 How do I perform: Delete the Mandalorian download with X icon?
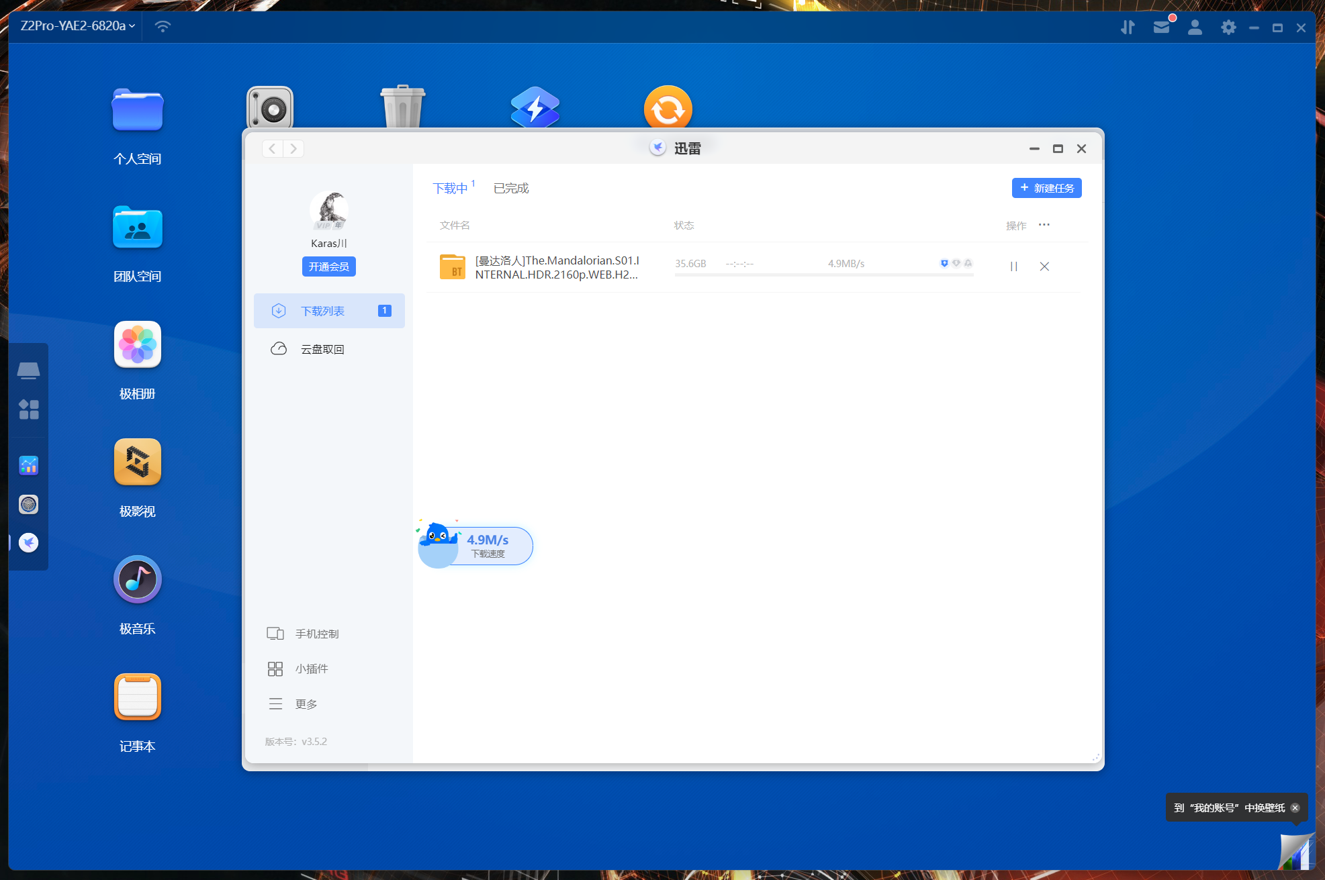1044,266
